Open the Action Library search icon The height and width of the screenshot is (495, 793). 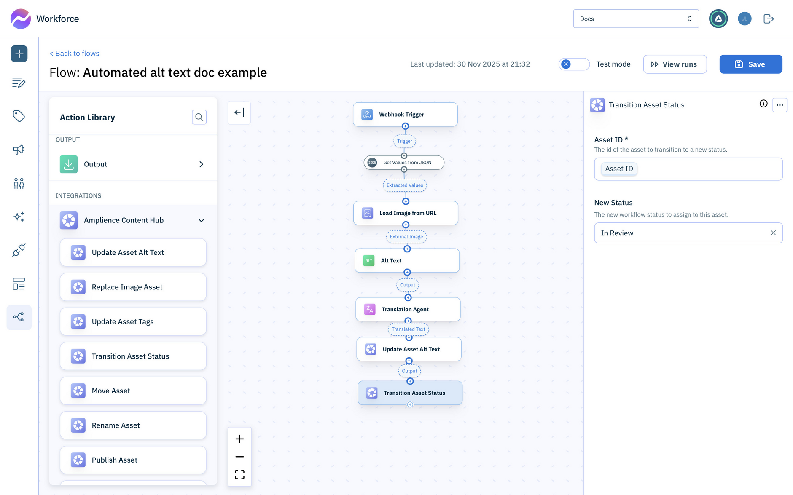tap(199, 117)
